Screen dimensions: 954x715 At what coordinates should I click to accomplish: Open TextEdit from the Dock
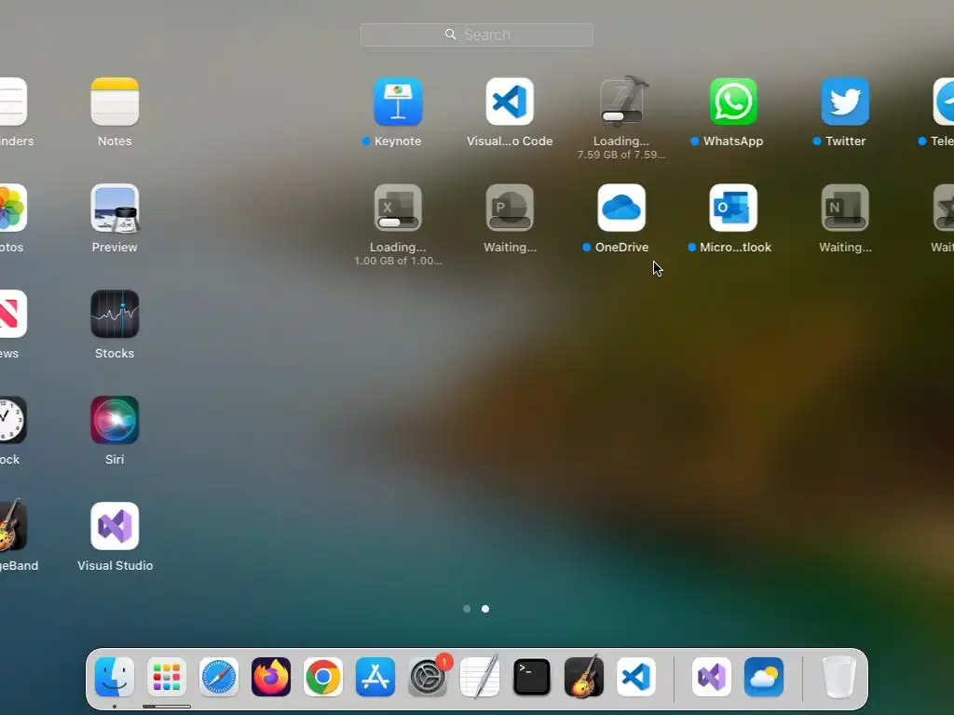point(480,677)
